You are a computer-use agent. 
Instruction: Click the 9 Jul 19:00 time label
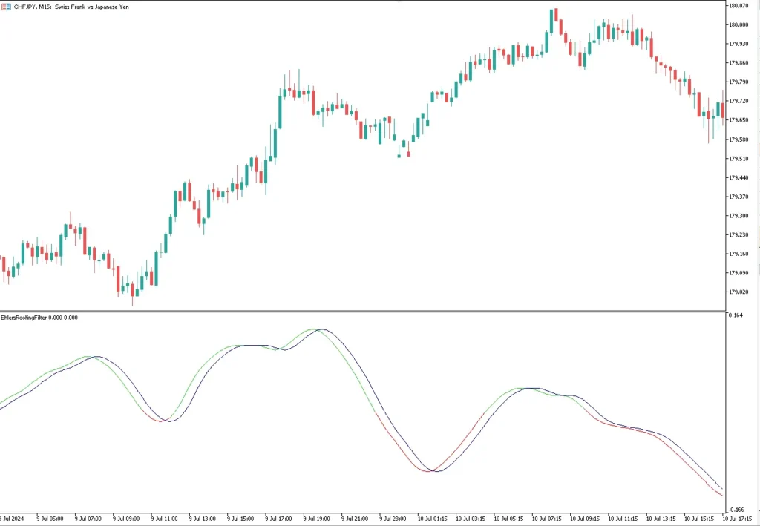(318, 519)
